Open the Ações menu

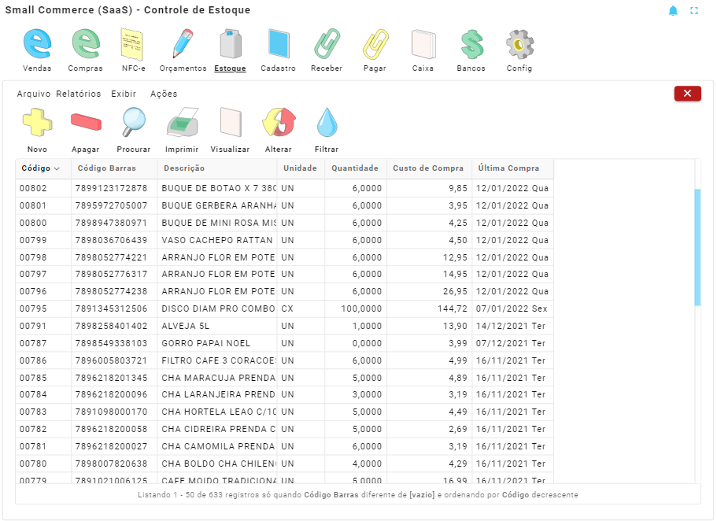(164, 94)
